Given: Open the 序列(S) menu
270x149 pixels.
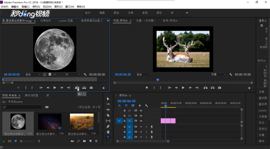Looking at the screenshot, I should tap(36, 7).
